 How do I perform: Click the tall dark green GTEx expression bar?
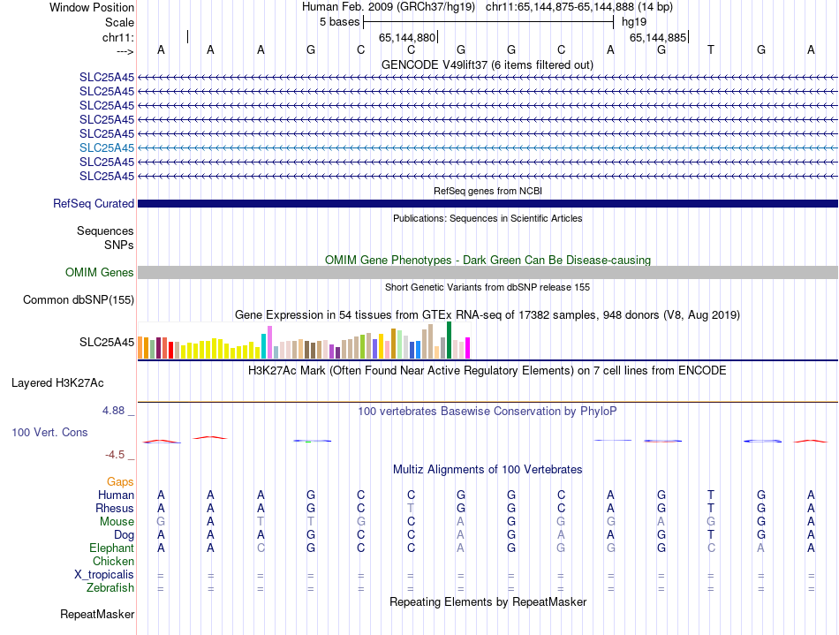[x=449, y=340]
